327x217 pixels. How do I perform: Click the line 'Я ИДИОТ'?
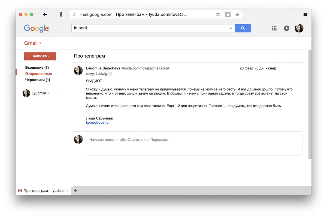pyautogui.click(x=94, y=81)
